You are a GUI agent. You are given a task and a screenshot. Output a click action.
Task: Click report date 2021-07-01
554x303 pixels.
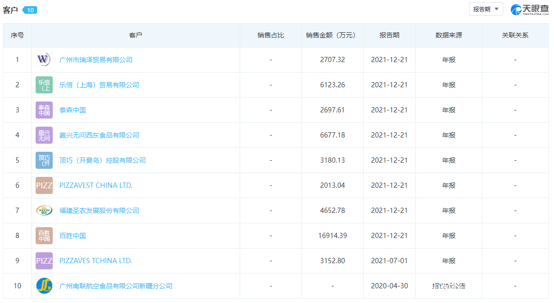click(389, 261)
